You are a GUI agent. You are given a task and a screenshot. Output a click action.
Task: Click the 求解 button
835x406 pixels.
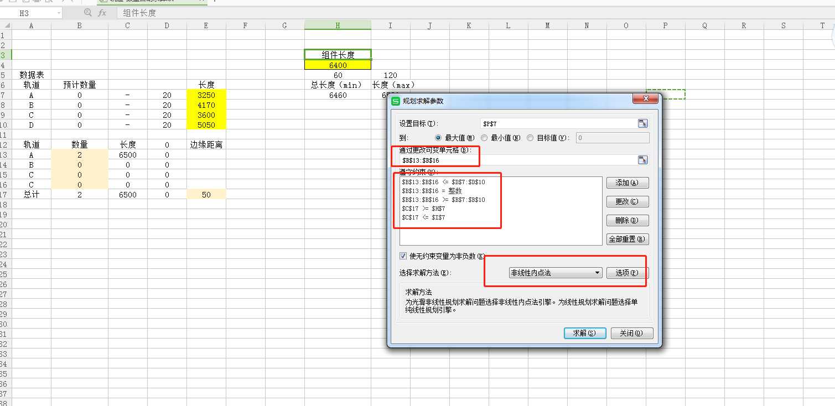click(x=585, y=333)
